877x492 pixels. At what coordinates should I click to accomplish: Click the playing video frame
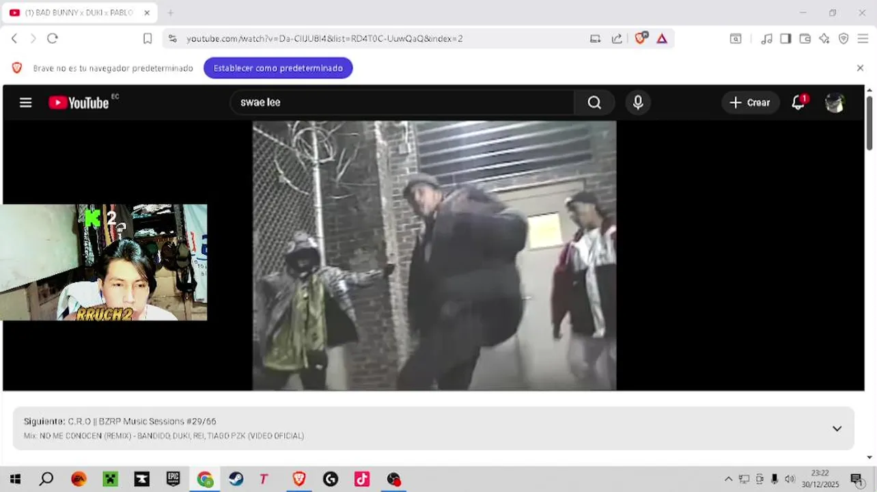click(x=434, y=256)
